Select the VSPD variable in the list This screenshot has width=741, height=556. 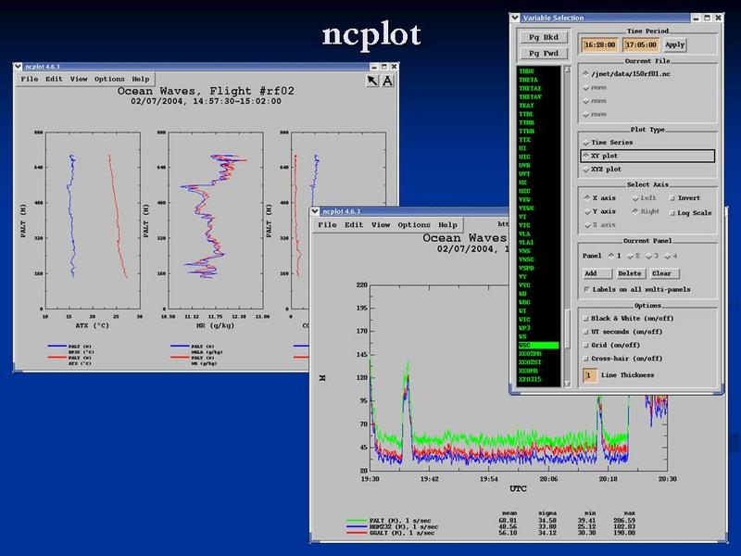click(x=526, y=268)
